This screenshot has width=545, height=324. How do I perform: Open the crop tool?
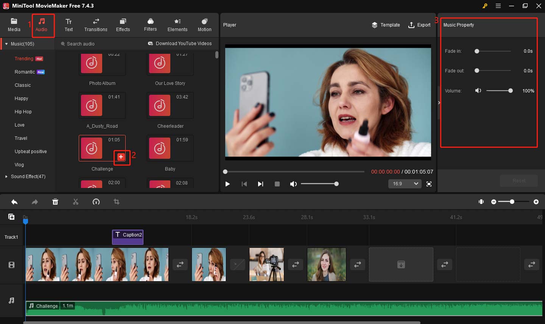tap(117, 202)
